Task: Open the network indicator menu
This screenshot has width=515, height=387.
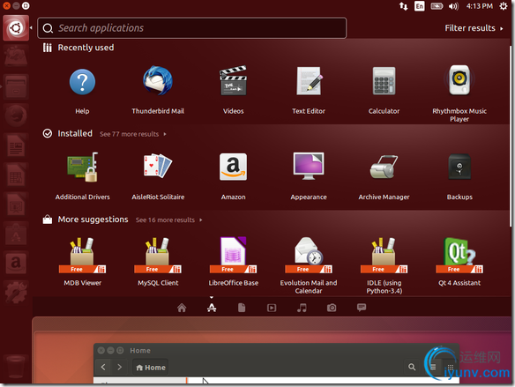Action: coord(403,6)
